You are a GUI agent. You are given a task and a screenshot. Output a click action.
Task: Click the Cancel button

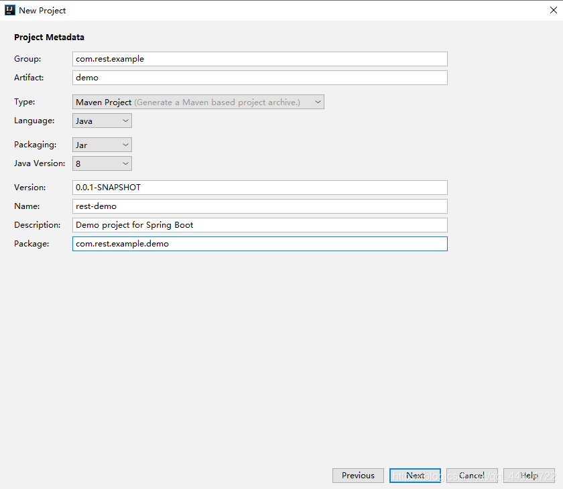coord(472,476)
